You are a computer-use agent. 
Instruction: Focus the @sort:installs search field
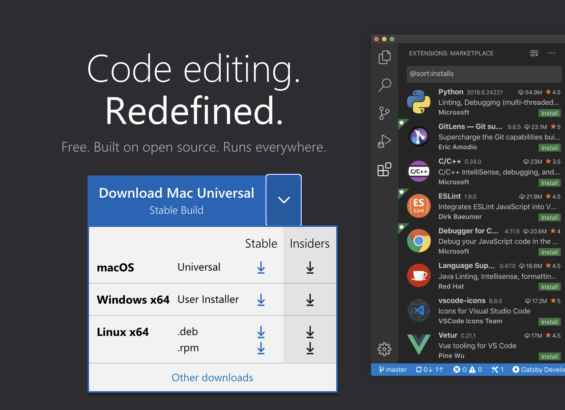pos(484,74)
